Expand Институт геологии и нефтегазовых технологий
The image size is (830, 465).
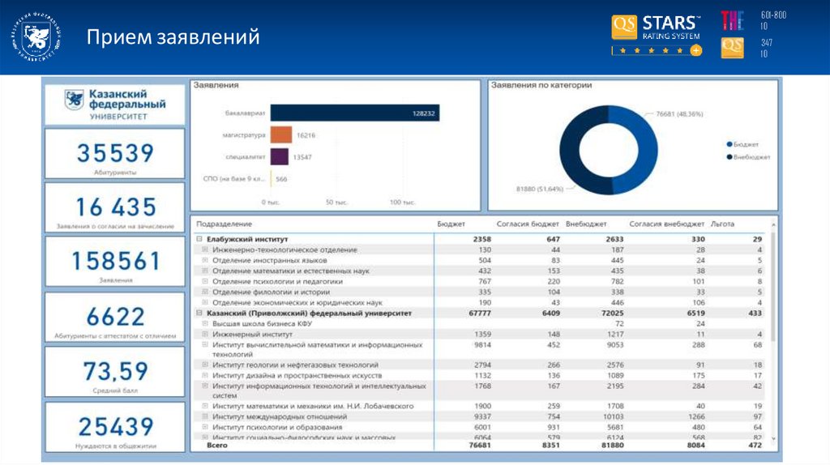pos(205,365)
